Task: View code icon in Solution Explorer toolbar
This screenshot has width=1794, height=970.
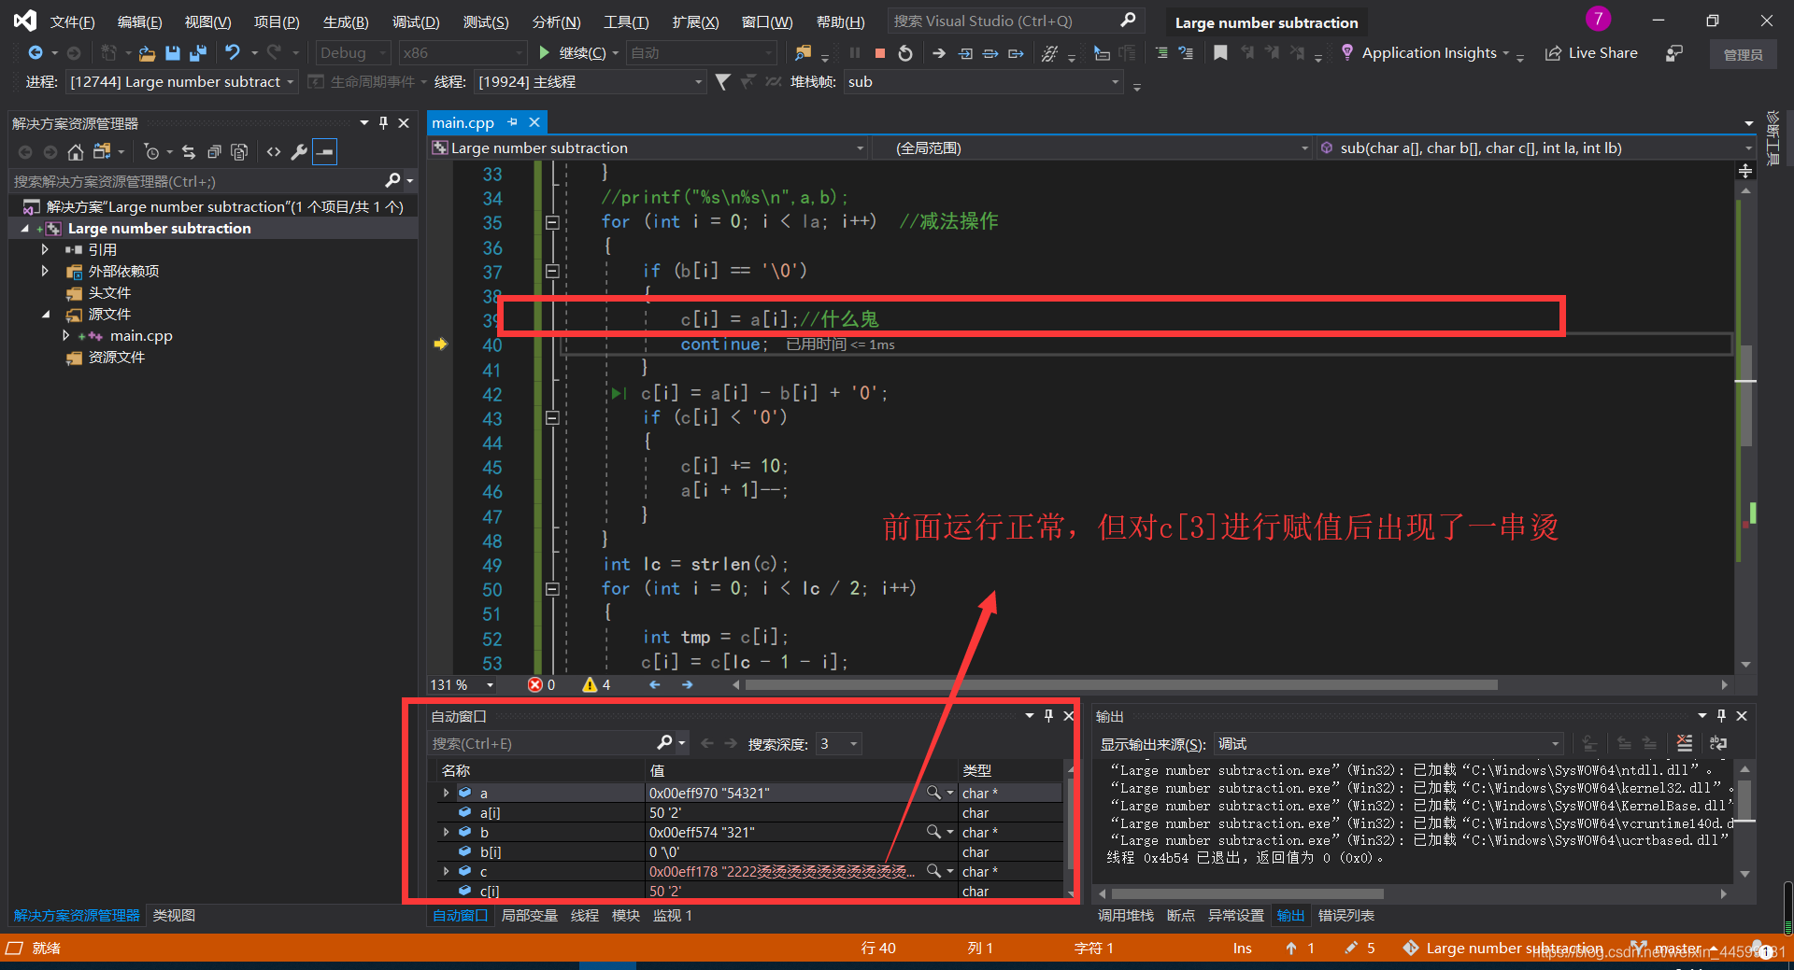Action: (274, 151)
